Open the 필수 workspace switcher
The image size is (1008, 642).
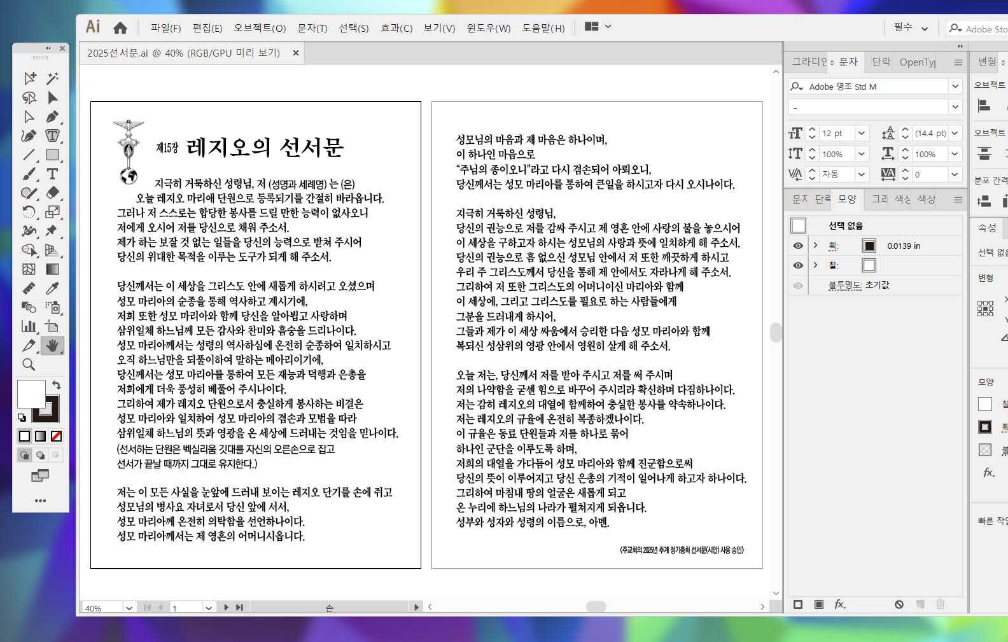pyautogui.click(x=910, y=27)
